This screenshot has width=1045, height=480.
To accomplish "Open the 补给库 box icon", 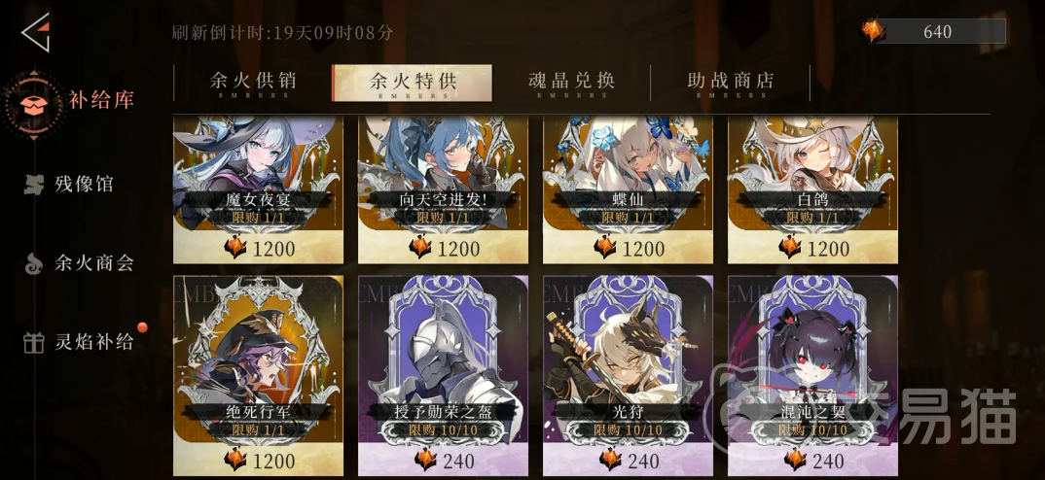I will 33,104.
